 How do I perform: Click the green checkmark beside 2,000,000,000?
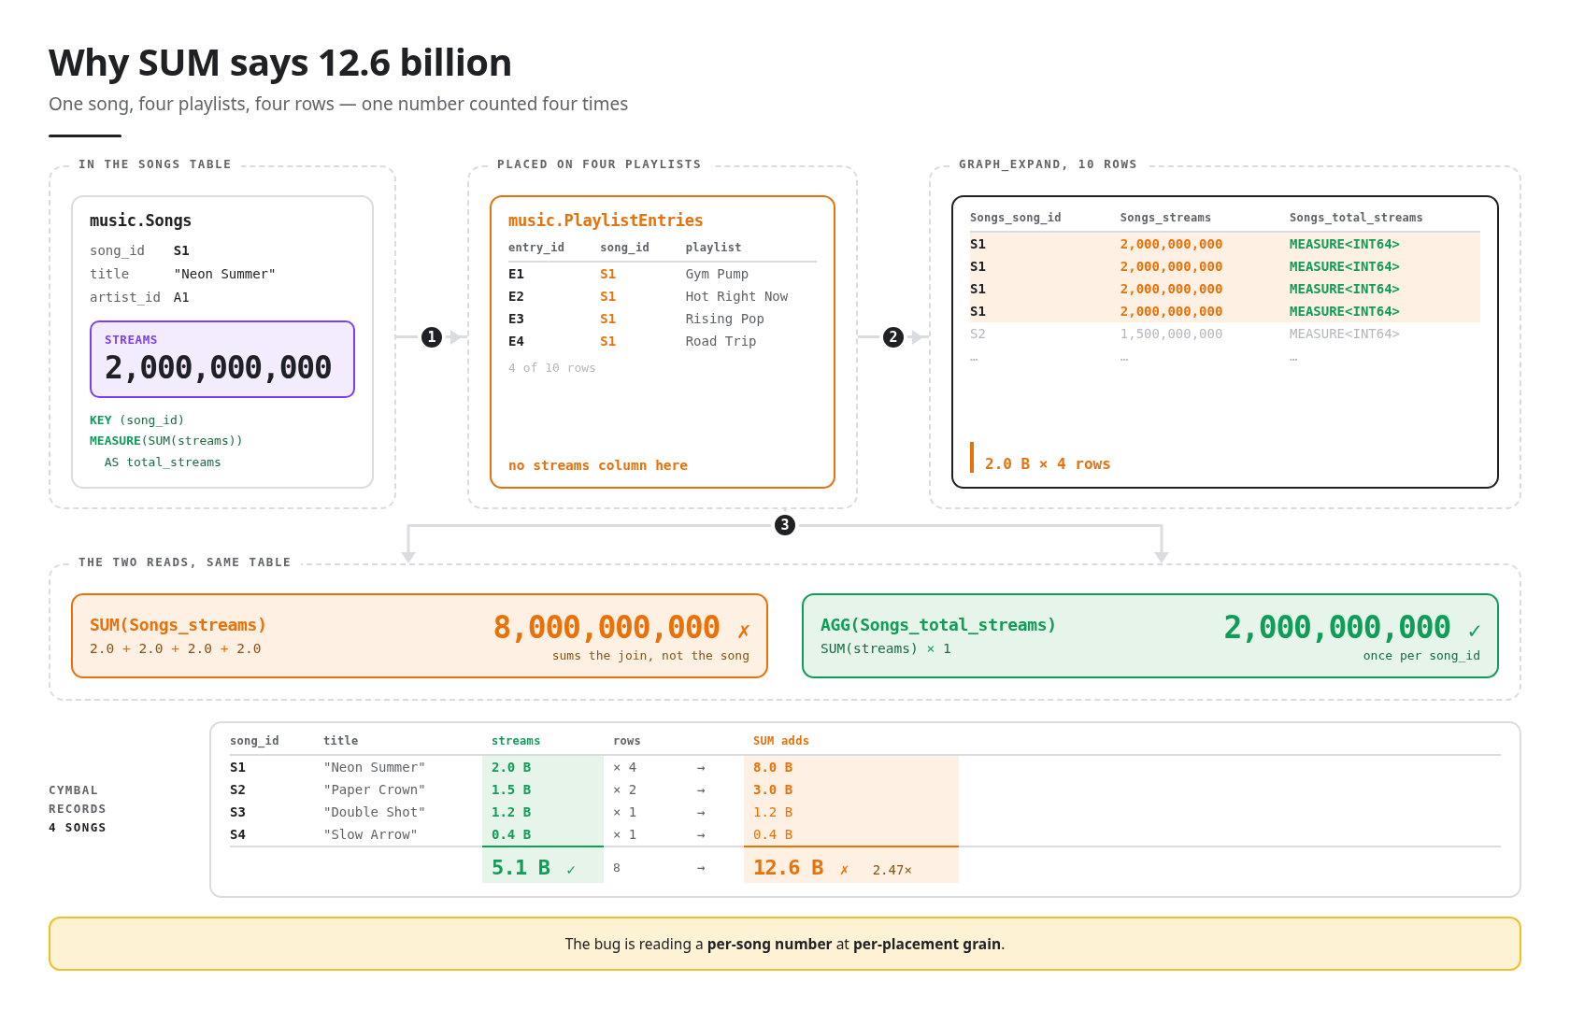tap(1474, 631)
